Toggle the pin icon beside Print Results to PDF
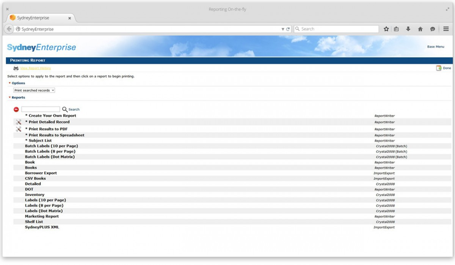455x265 pixels. (18, 129)
